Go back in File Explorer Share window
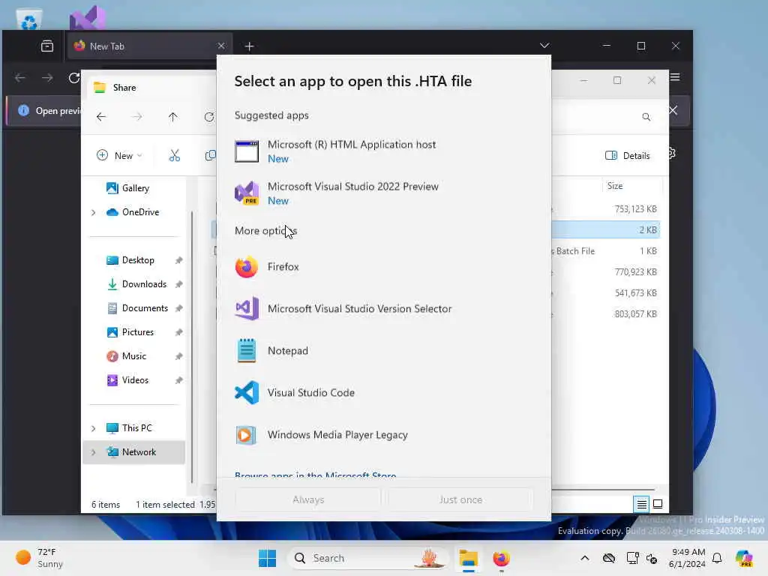This screenshot has height=576, width=768. [x=101, y=117]
